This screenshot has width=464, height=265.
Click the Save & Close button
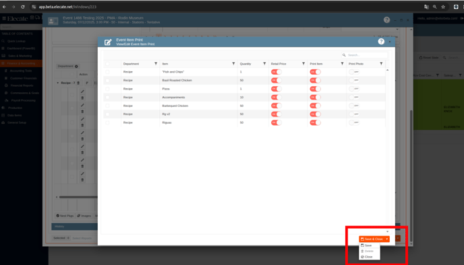click(372, 239)
